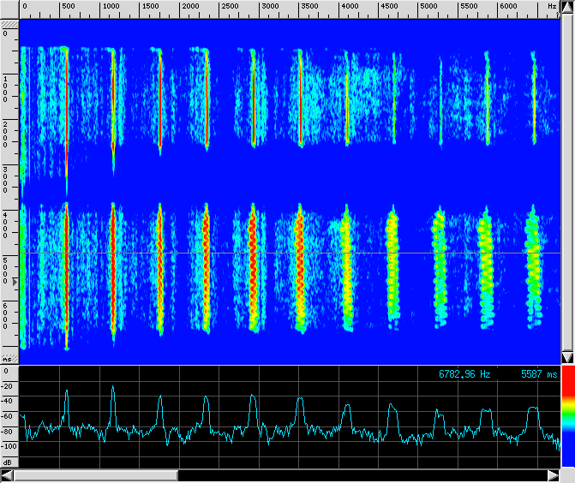The image size is (575, 483).
Task: Click the spectrum peak near 1000 Hz
Action: [113, 388]
